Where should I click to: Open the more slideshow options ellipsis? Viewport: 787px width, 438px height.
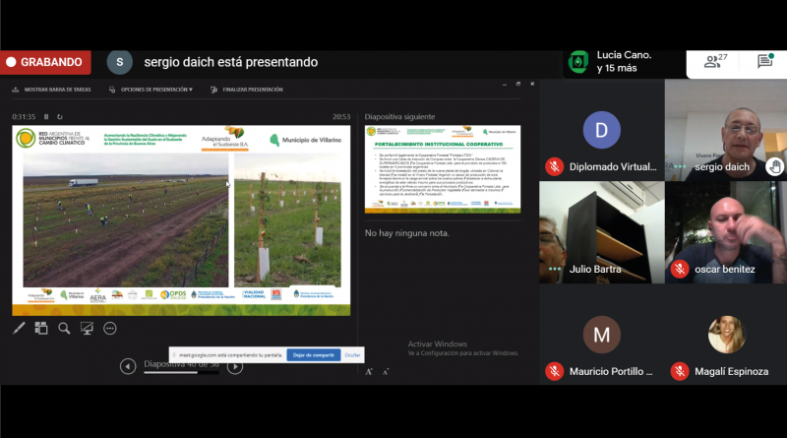(x=110, y=329)
